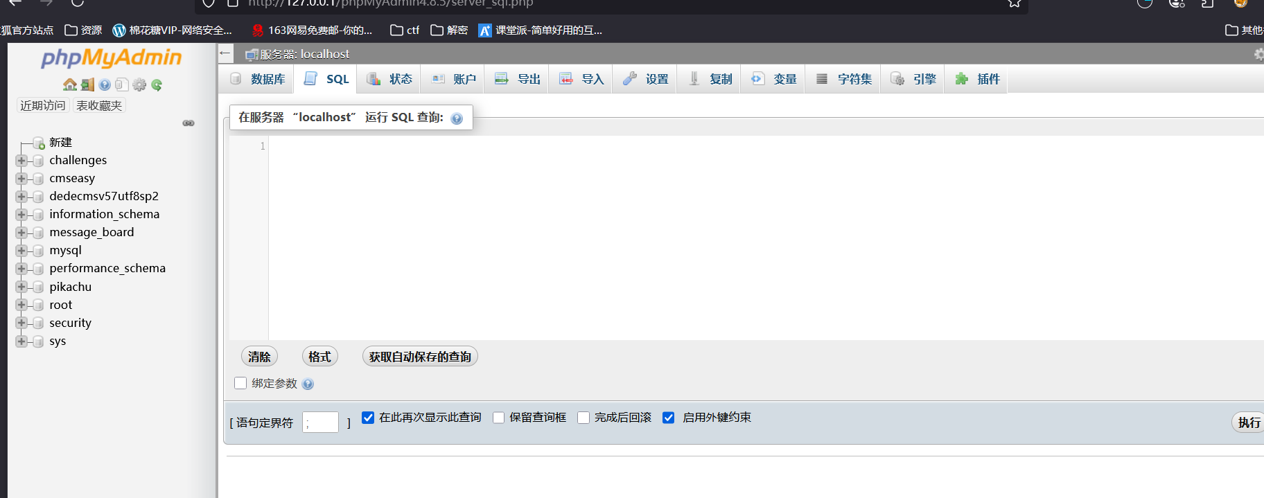
Task: Expand the mysql database node
Action: (21, 251)
